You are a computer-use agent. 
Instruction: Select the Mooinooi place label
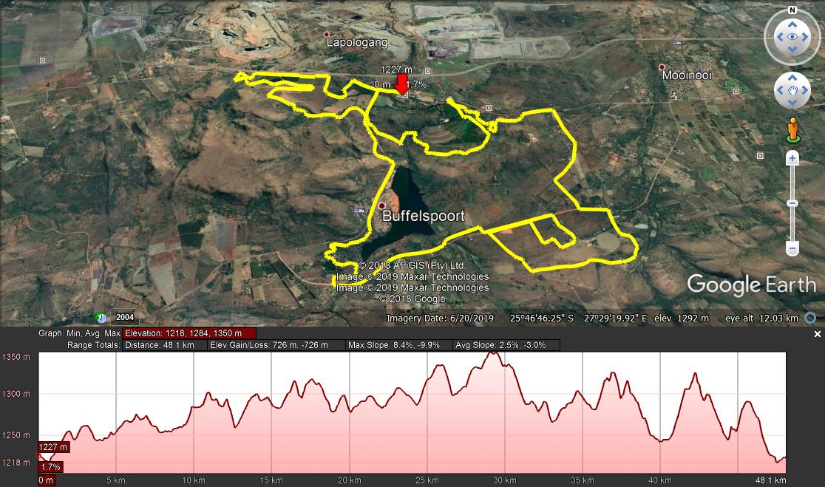tap(687, 75)
